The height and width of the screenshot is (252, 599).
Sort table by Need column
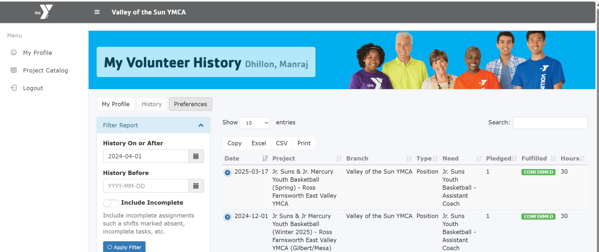point(462,158)
